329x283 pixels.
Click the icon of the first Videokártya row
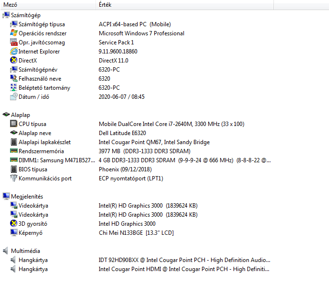coord(14,205)
